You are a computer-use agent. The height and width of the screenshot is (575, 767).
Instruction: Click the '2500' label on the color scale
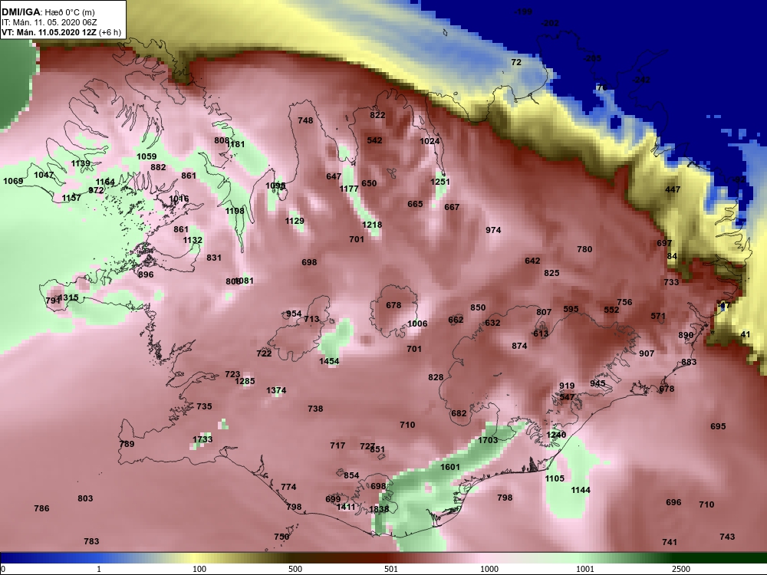(681, 569)
